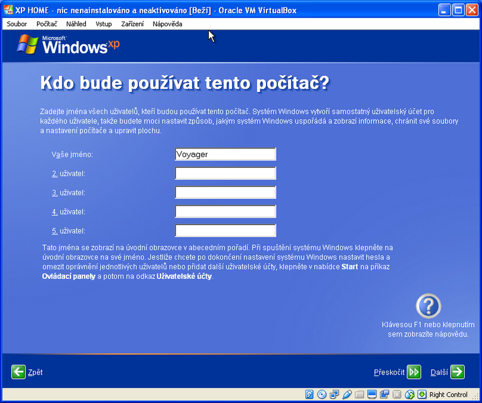Screen dimensions: 482x403
Task: Open the Nápověda menu
Action: (x=167, y=24)
